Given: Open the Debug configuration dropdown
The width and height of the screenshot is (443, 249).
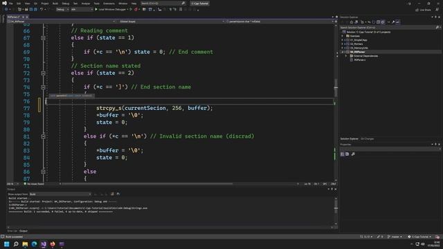Looking at the screenshot, I should (62, 9).
